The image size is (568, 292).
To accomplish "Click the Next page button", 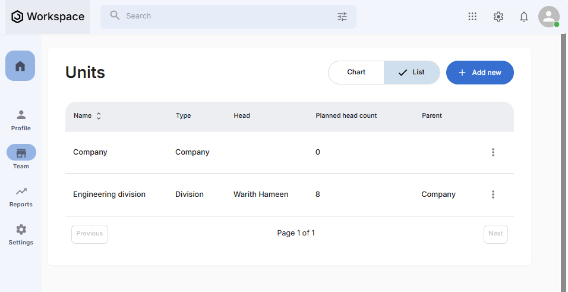I will click(x=496, y=234).
